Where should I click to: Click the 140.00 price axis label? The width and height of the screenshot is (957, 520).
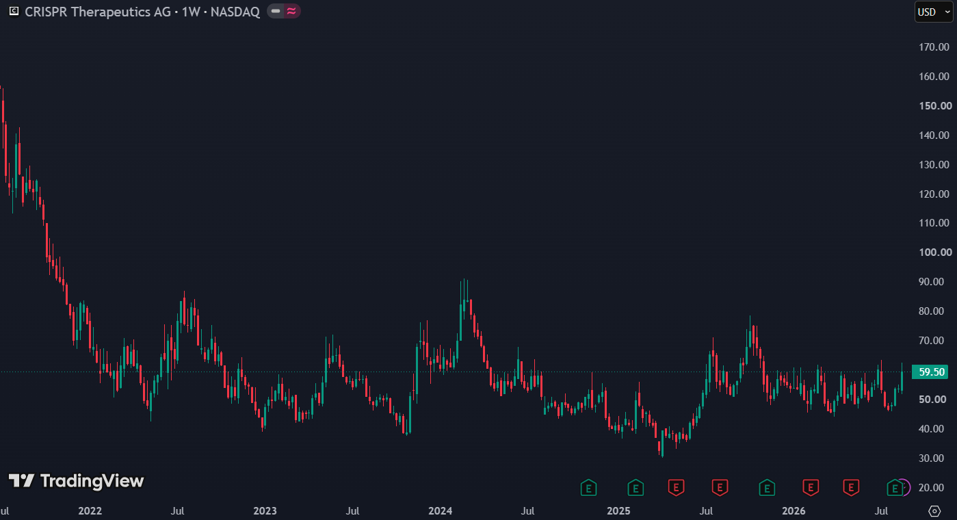tap(935, 135)
